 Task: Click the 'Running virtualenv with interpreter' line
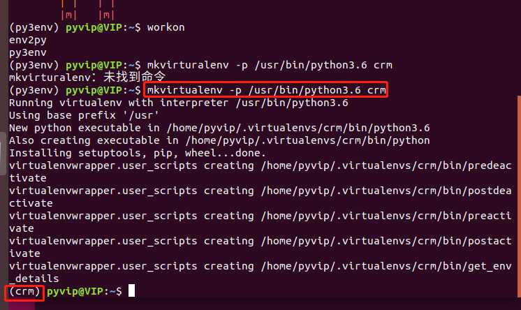tap(178, 103)
